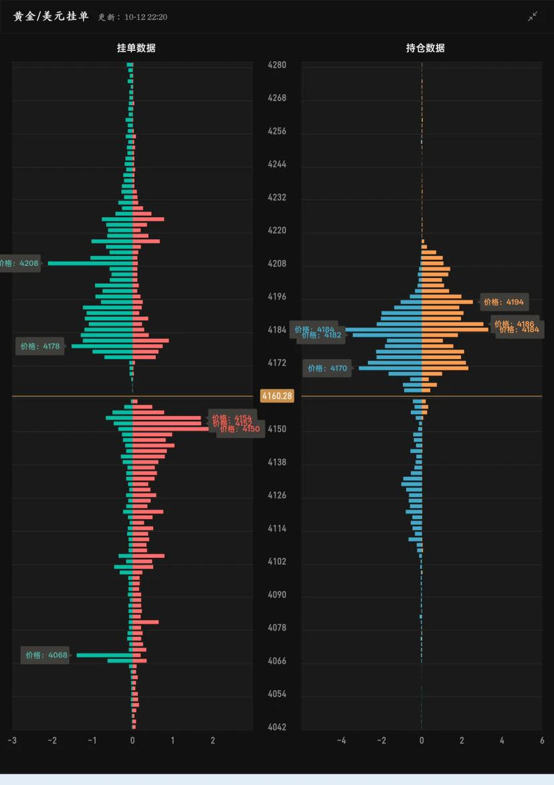Image resolution: width=554 pixels, height=785 pixels.
Task: Click price axis label 4114
Action: click(x=277, y=528)
